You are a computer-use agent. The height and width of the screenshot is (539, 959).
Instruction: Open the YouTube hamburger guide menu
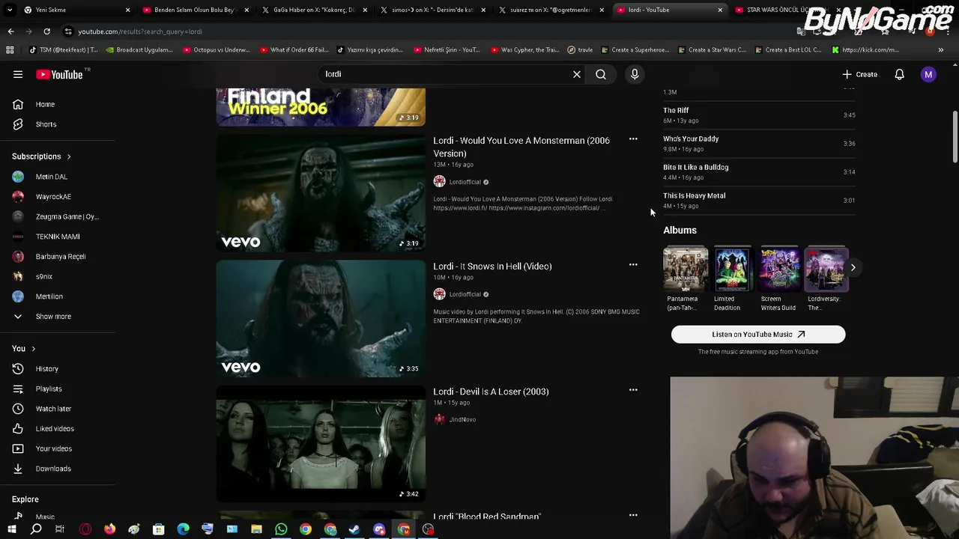tap(18, 74)
